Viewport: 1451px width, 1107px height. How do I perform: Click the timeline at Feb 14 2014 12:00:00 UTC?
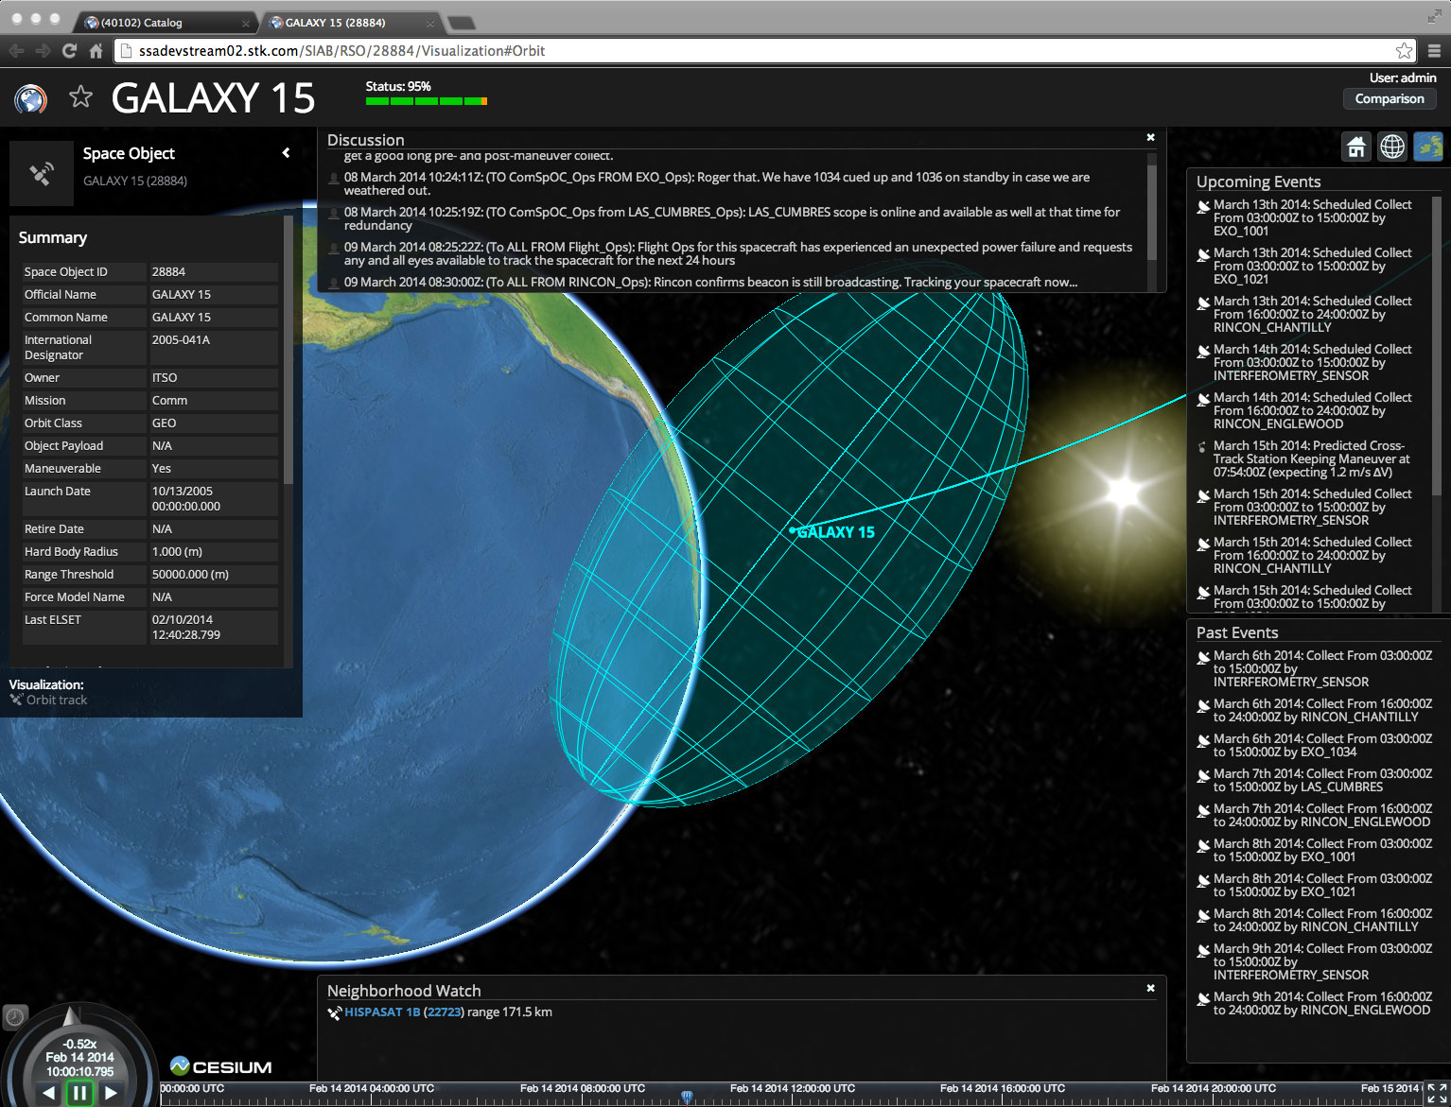[x=793, y=1089]
